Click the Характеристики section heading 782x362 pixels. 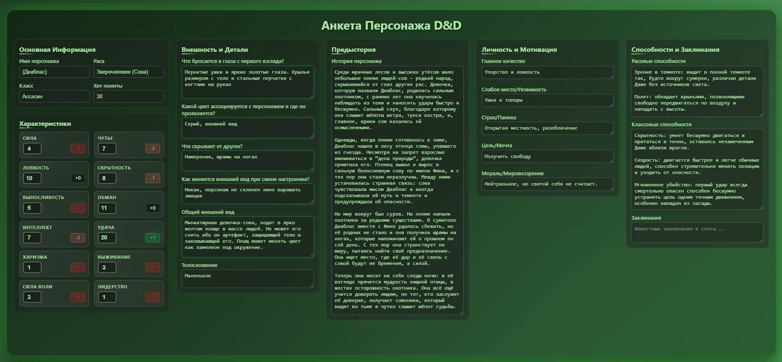45,124
